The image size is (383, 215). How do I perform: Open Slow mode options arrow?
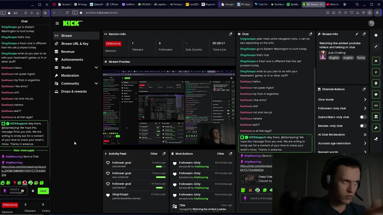(365, 100)
